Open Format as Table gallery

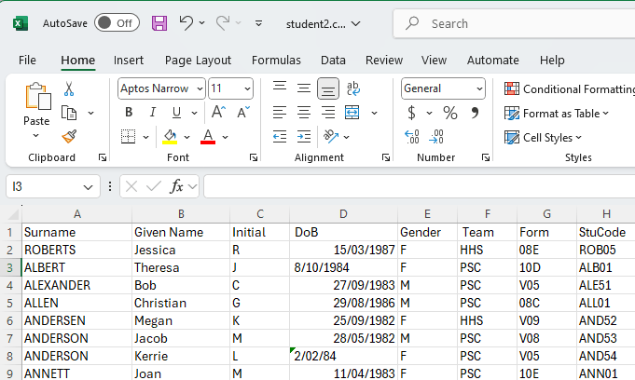(x=557, y=114)
